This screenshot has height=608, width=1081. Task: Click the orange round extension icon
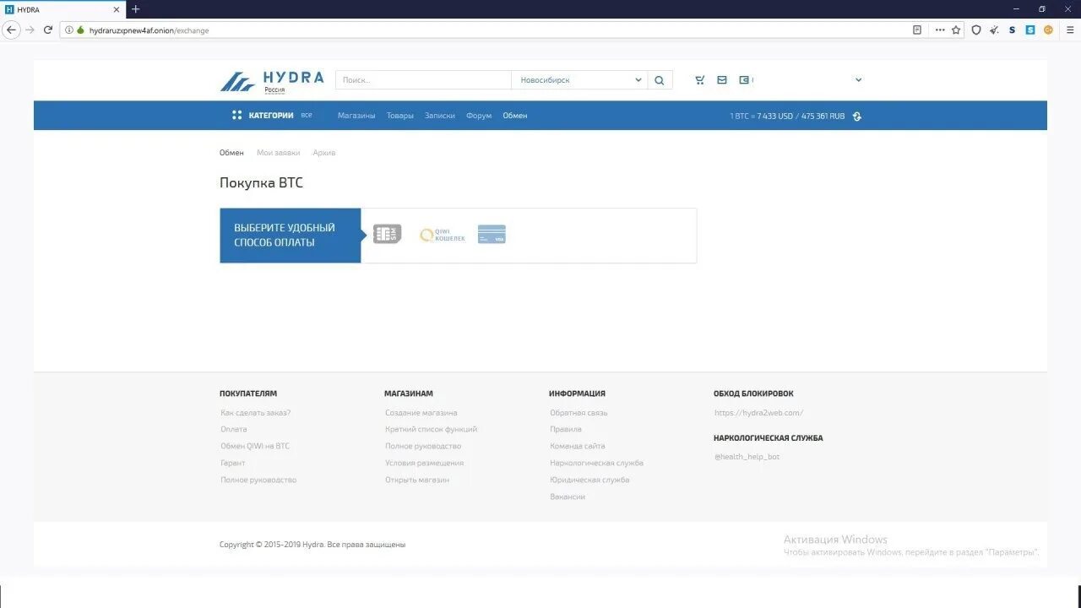click(1048, 30)
